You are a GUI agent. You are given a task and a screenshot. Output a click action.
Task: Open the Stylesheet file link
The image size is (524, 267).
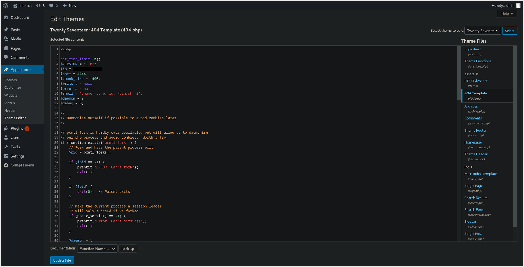(473, 49)
